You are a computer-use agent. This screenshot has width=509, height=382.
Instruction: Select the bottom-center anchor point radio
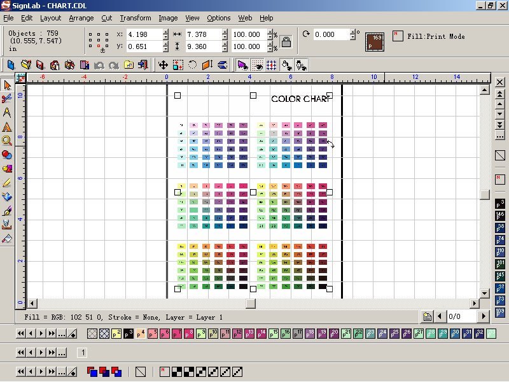(x=99, y=46)
